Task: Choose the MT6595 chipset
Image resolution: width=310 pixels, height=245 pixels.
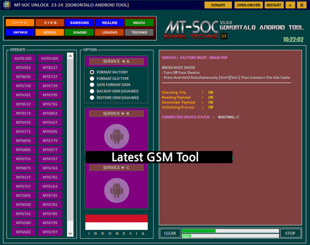Action: 50,132
